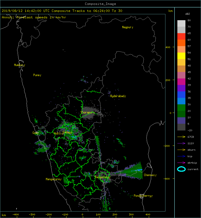Select the 30 dBZ green swatch

pos(181,107)
